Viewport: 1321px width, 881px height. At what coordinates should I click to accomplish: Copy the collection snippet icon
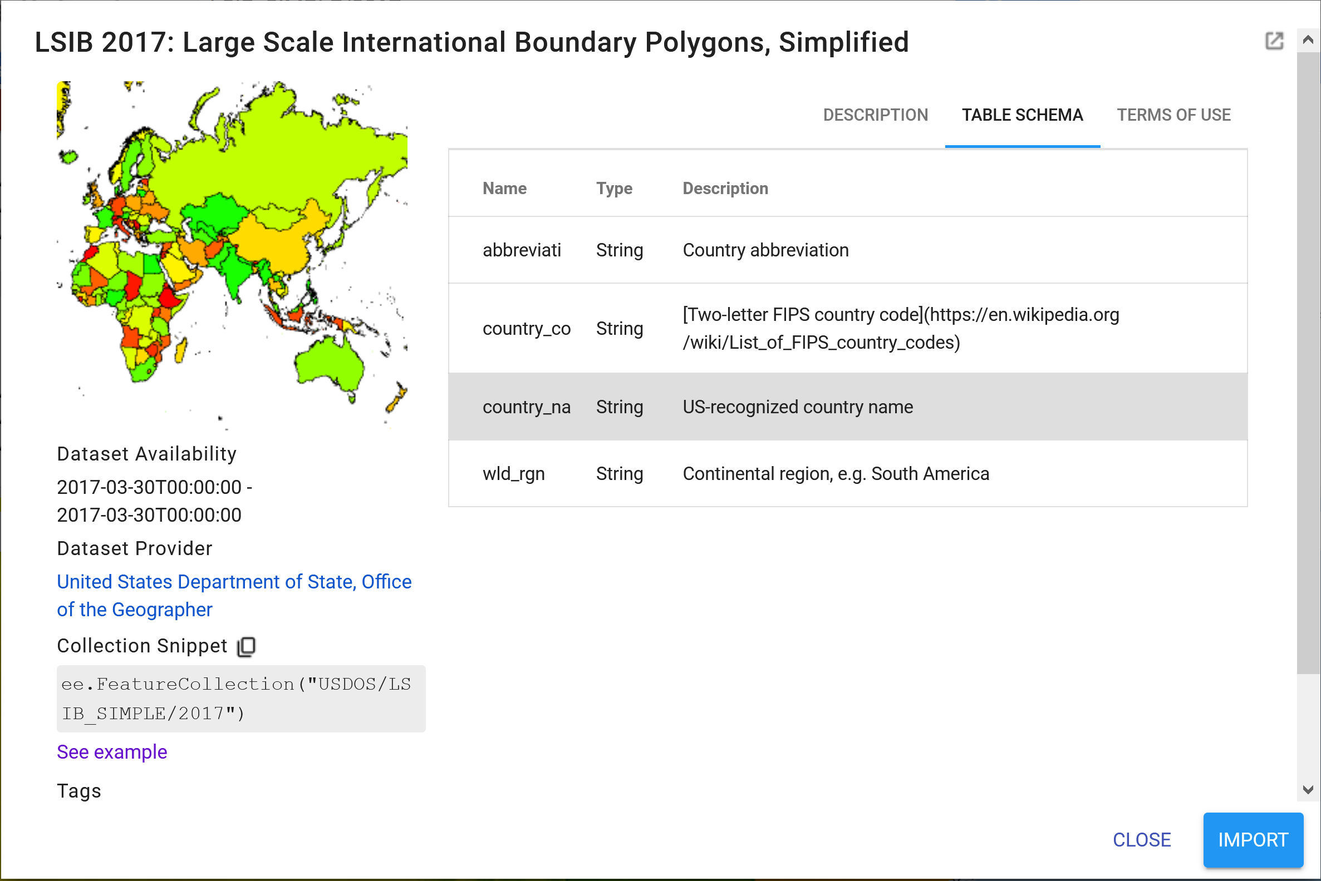click(x=246, y=646)
